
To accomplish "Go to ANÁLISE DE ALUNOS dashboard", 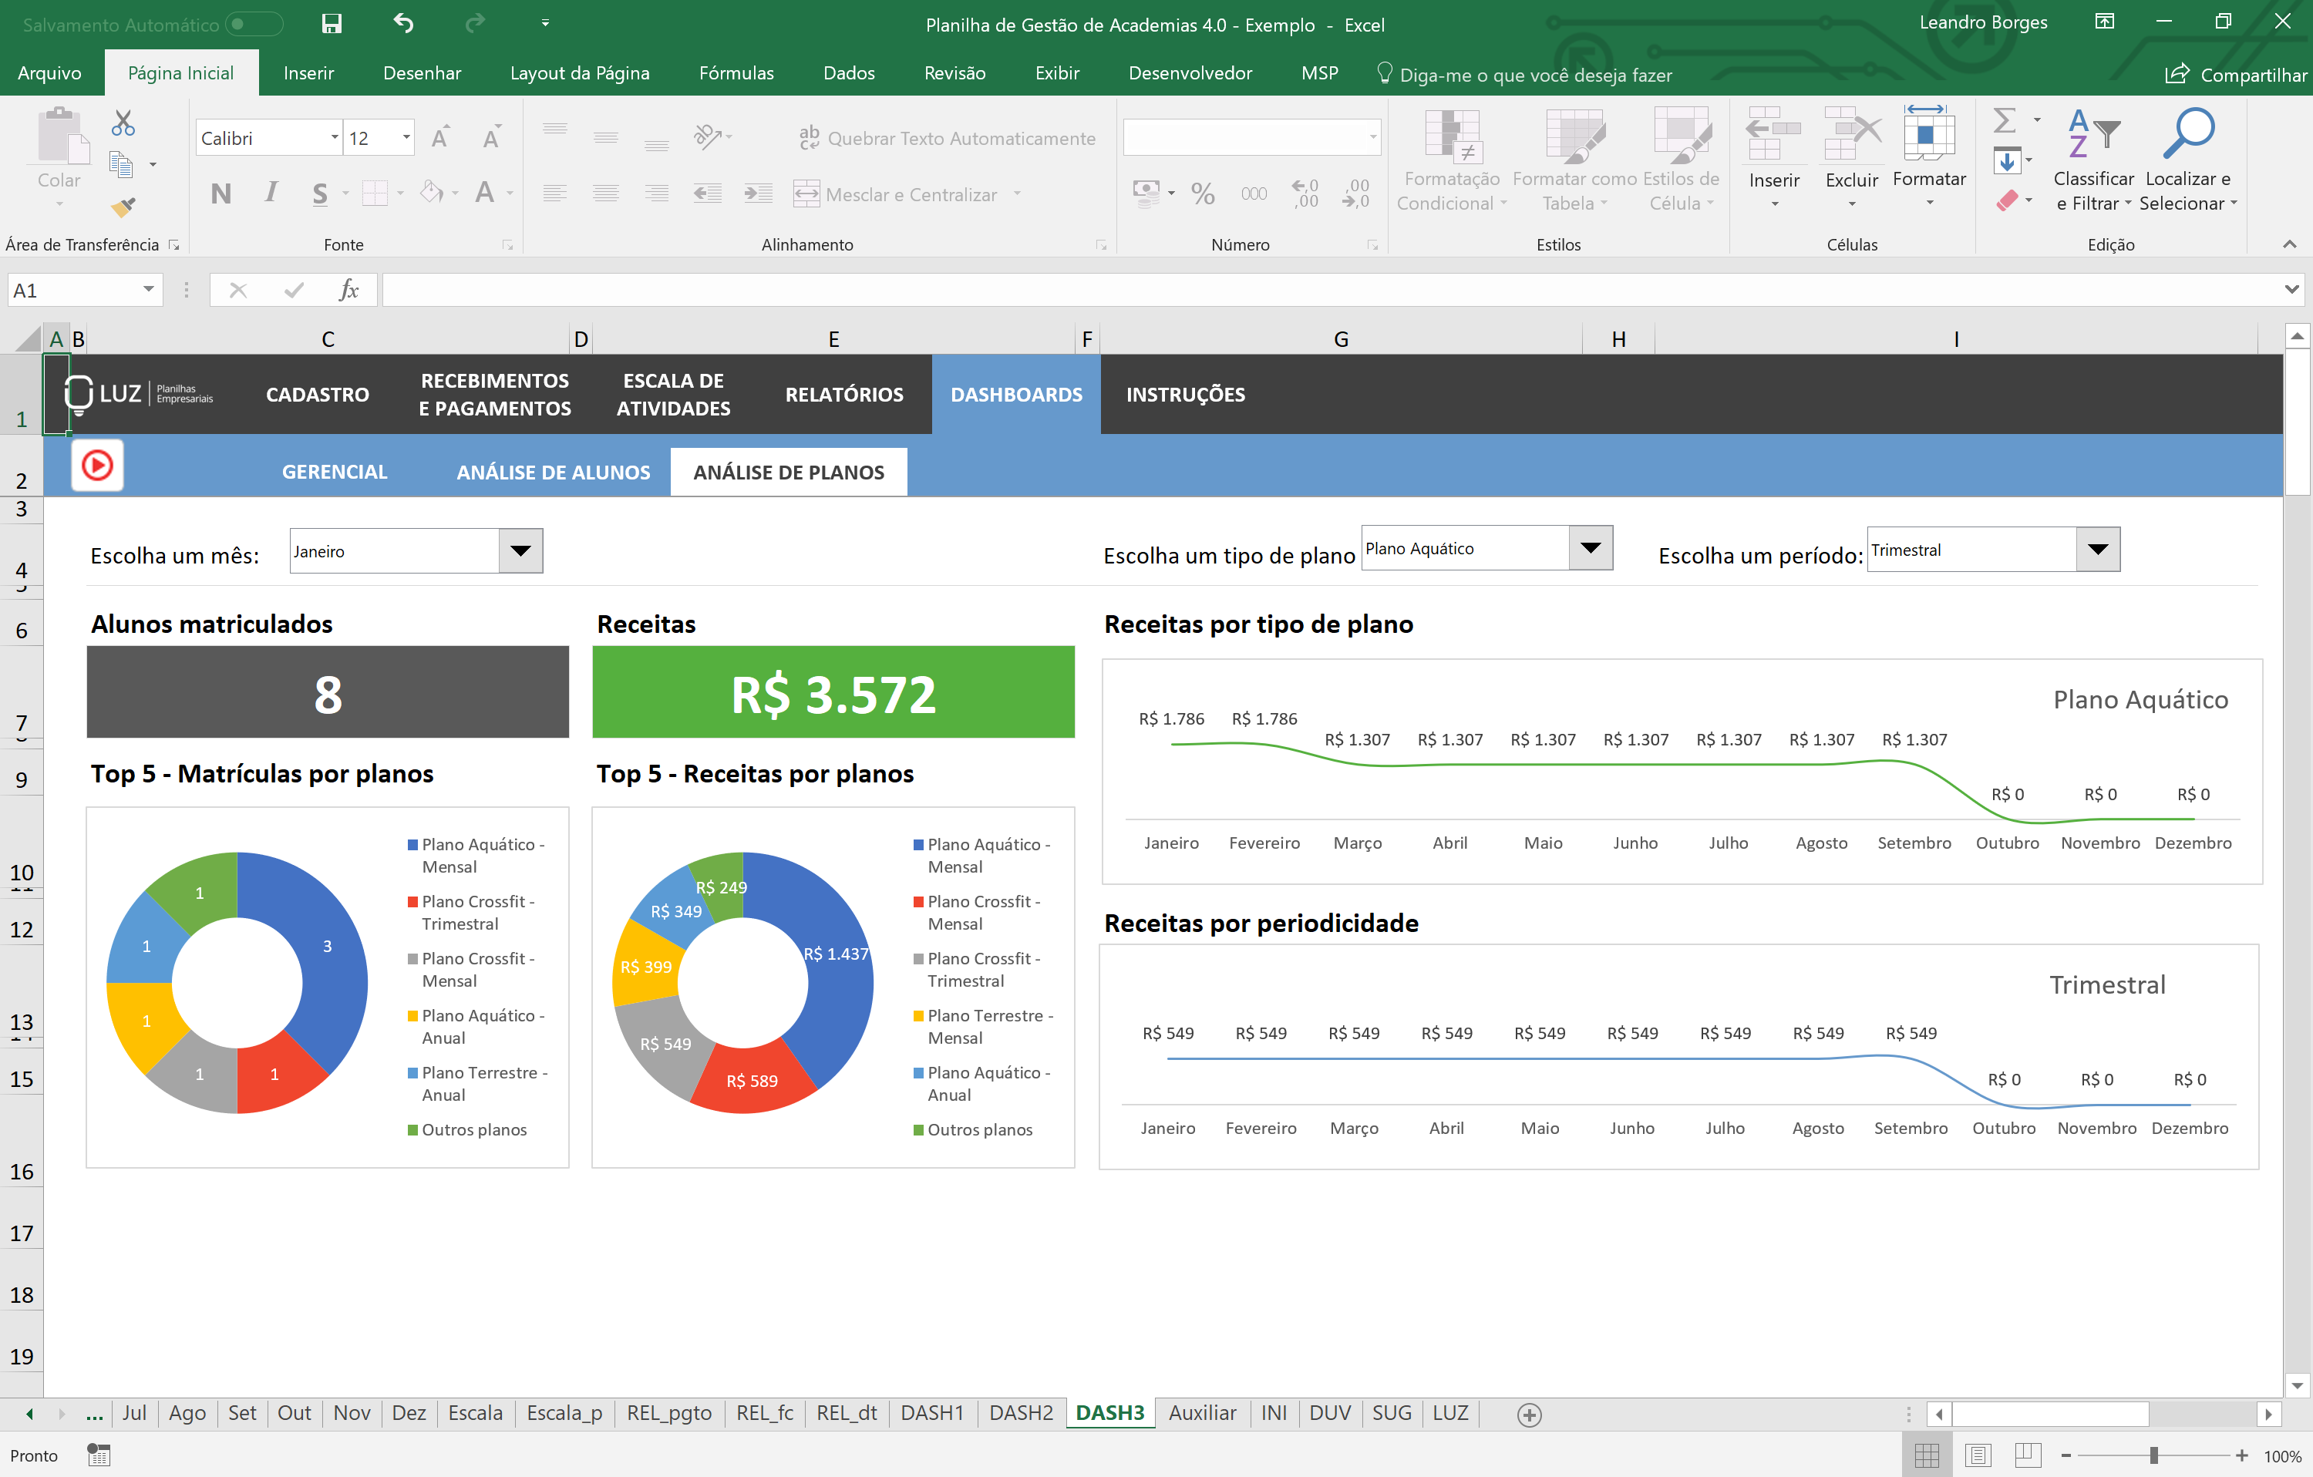I will [554, 473].
